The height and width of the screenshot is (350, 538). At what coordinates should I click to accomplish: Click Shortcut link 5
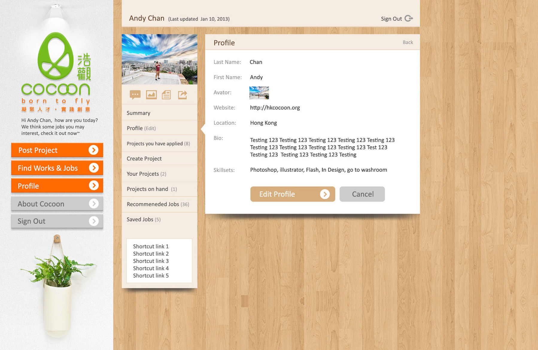click(151, 276)
